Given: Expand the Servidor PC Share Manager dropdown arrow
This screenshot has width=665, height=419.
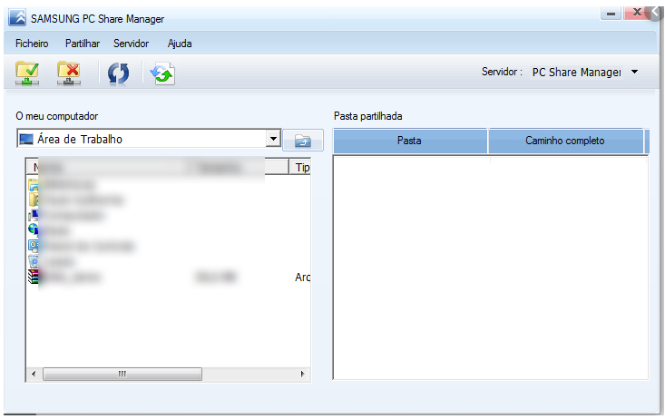Looking at the screenshot, I should (634, 72).
